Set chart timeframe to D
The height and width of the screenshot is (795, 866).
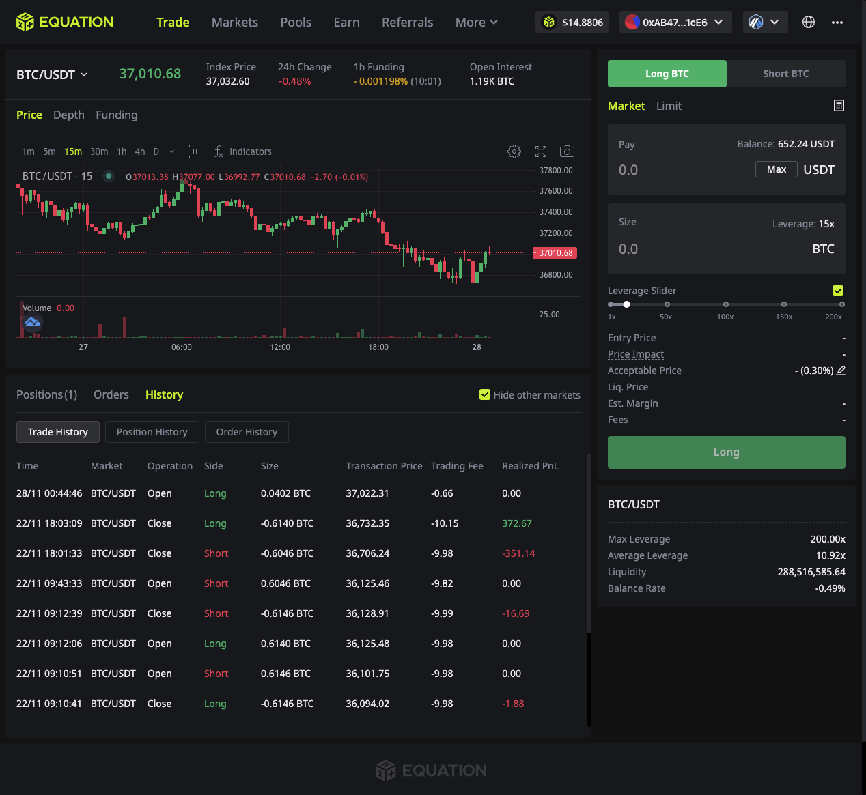156,151
